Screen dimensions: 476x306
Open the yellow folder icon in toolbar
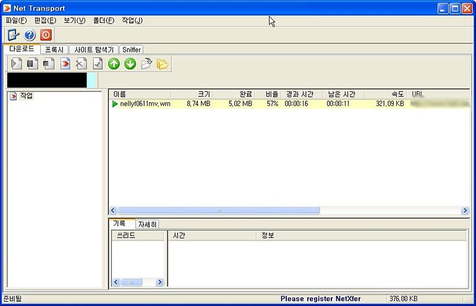click(x=163, y=64)
